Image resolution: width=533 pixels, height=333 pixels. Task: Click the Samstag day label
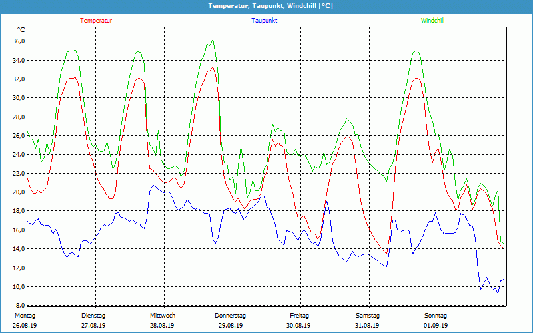[368, 316]
